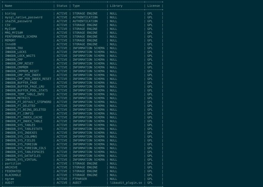Click the 'CSV' plugin name
Image resolution: width=263 pixels, height=187 pixels.
point(7,25)
